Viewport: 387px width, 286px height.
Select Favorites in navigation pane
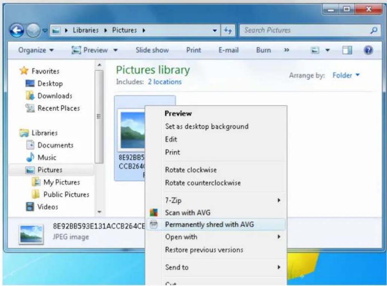45,71
